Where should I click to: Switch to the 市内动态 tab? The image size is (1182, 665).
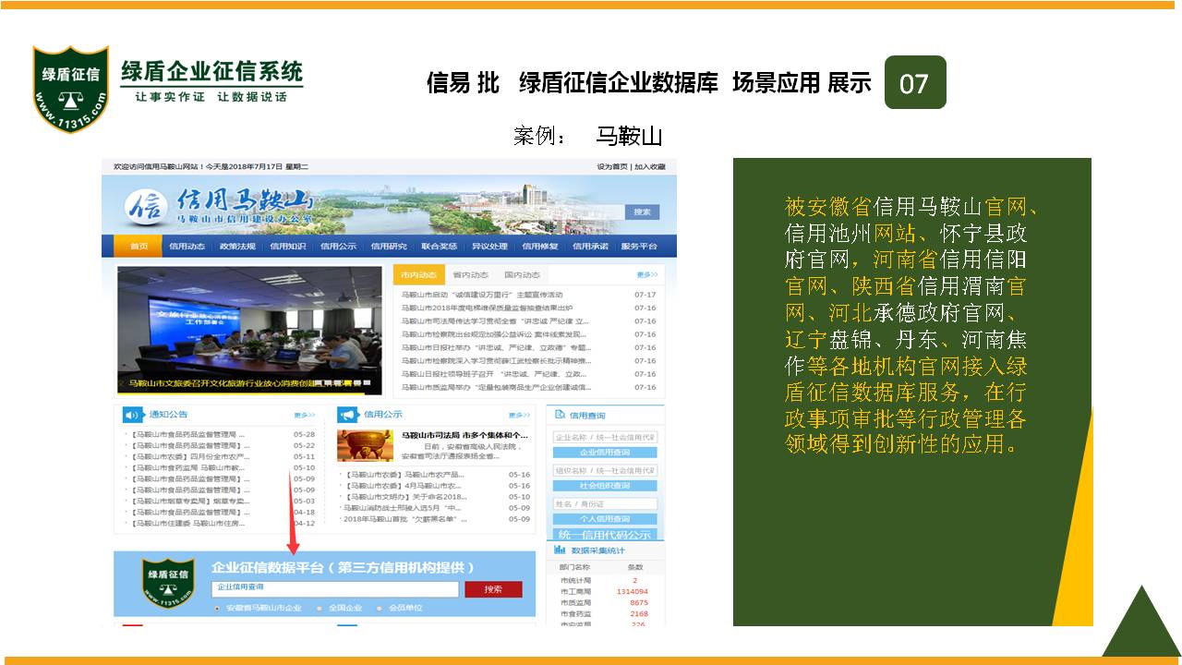pyautogui.click(x=419, y=274)
